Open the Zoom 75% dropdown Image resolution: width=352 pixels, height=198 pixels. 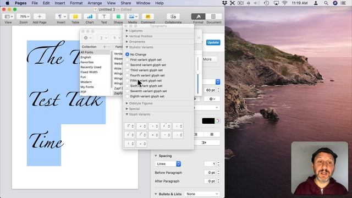point(24,16)
